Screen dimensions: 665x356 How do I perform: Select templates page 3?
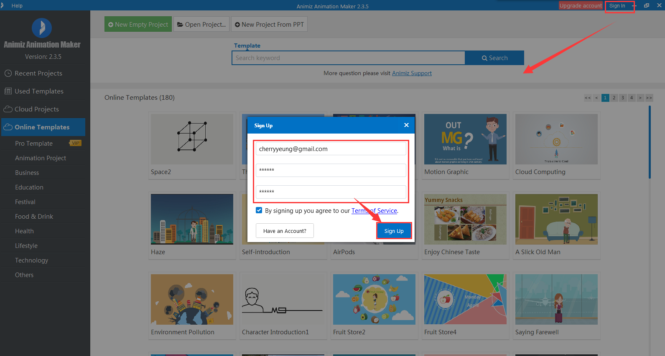point(623,98)
